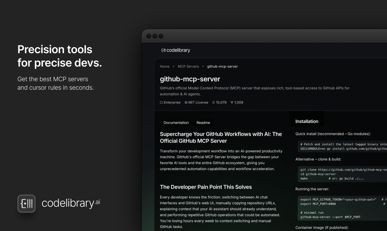Click the export MCP_GITHUB_TOKEN code line
The image size is (387, 231).
pos(344,200)
